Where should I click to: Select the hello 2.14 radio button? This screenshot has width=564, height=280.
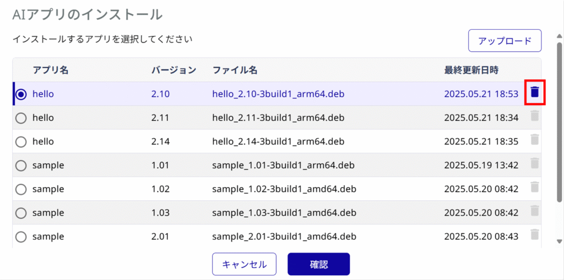click(21, 141)
